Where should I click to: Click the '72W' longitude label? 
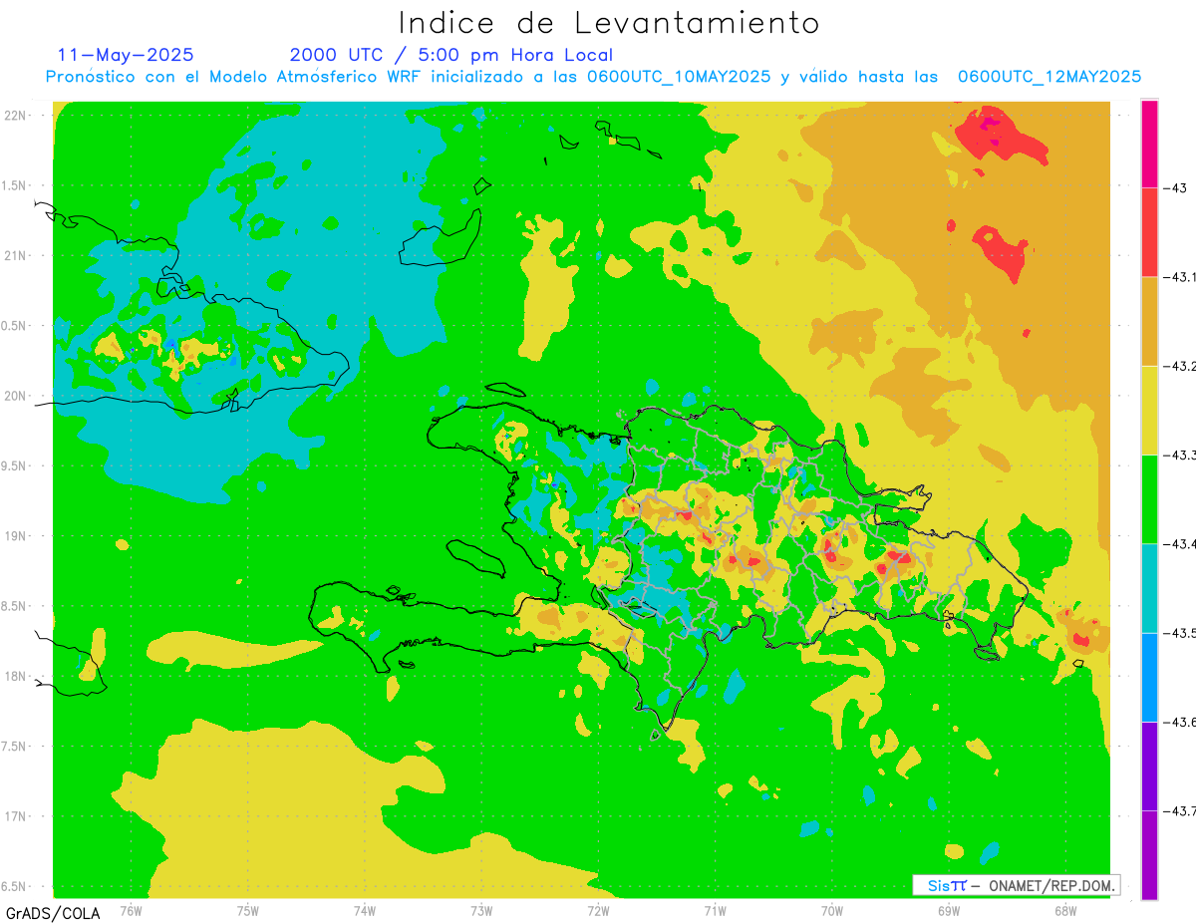598,910
